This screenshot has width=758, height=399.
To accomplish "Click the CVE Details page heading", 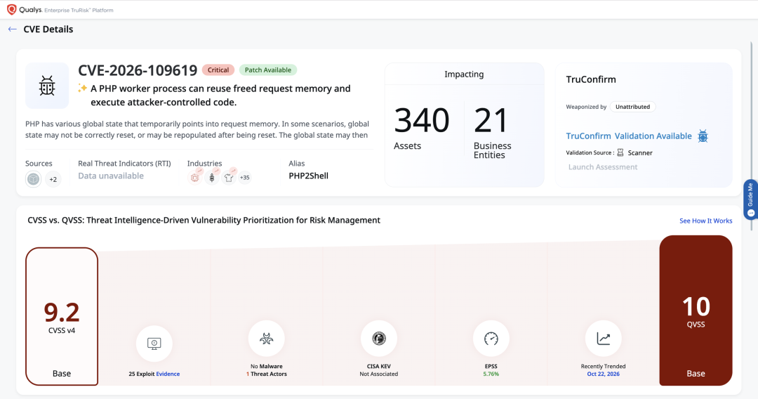I will click(48, 30).
